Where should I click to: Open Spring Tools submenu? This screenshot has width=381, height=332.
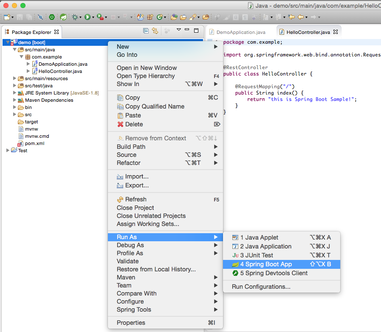[x=165, y=310]
